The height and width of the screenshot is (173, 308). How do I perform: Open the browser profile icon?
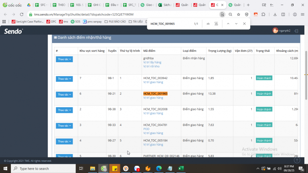(x=295, y=14)
